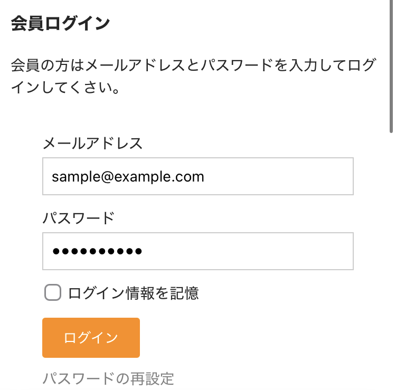Click the メールアドレス input field
396x390 pixels.
[x=197, y=176]
